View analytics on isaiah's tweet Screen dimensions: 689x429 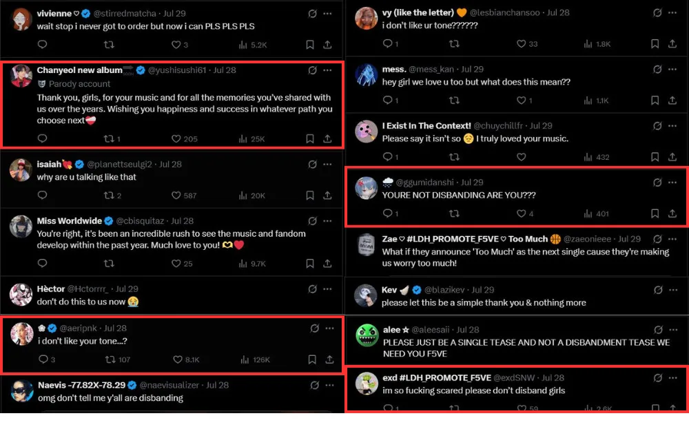[x=243, y=196]
